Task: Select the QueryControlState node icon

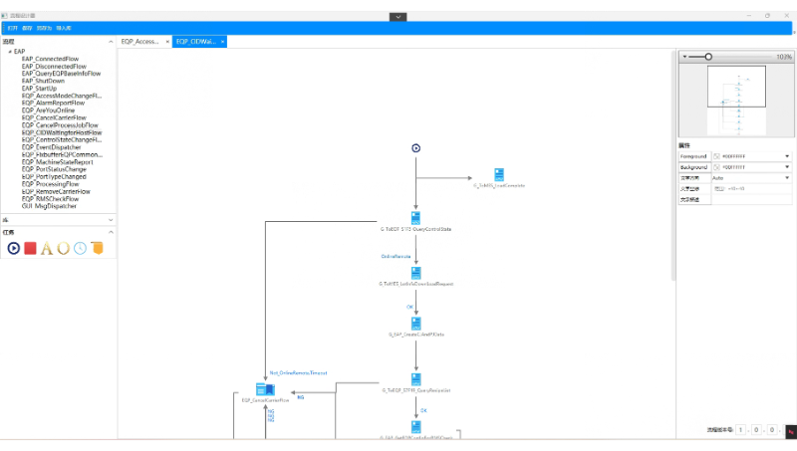Action: tap(415, 218)
